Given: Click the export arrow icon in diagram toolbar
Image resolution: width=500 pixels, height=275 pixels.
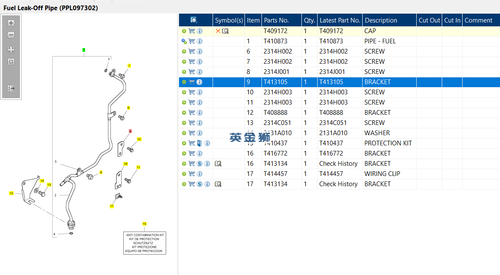Looking at the screenshot, I should [11, 88].
